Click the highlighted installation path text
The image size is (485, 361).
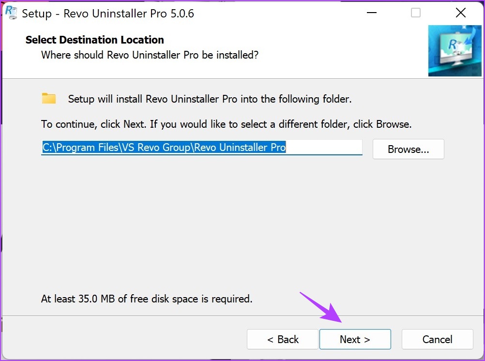[164, 147]
